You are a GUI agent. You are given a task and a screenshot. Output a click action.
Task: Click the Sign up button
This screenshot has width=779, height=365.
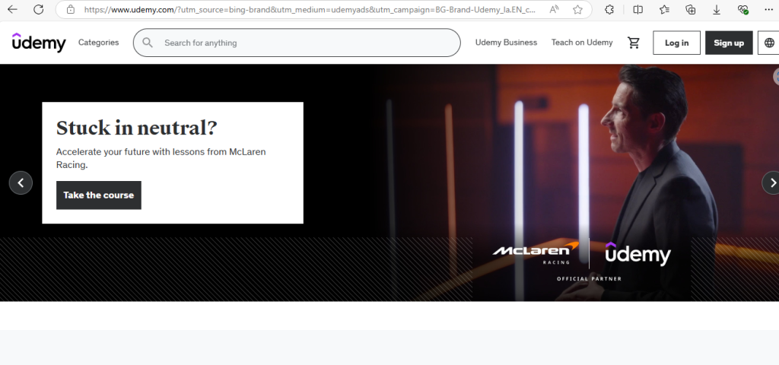click(x=728, y=43)
